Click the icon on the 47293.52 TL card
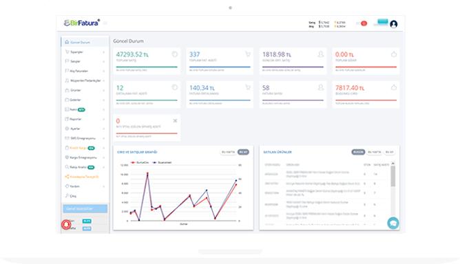The image size is (460, 264). 174,54
